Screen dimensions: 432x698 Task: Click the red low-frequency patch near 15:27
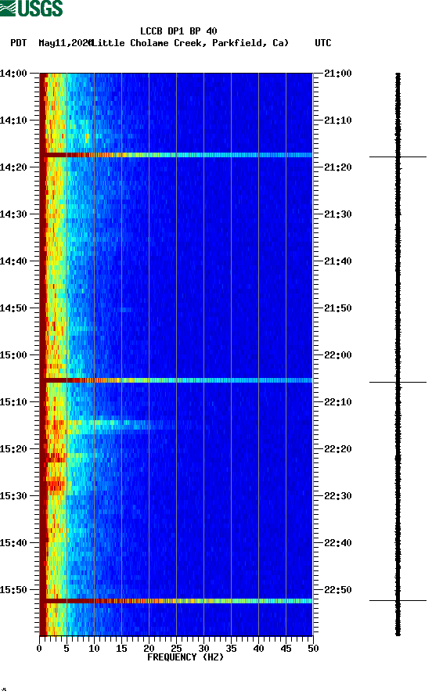coord(56,484)
